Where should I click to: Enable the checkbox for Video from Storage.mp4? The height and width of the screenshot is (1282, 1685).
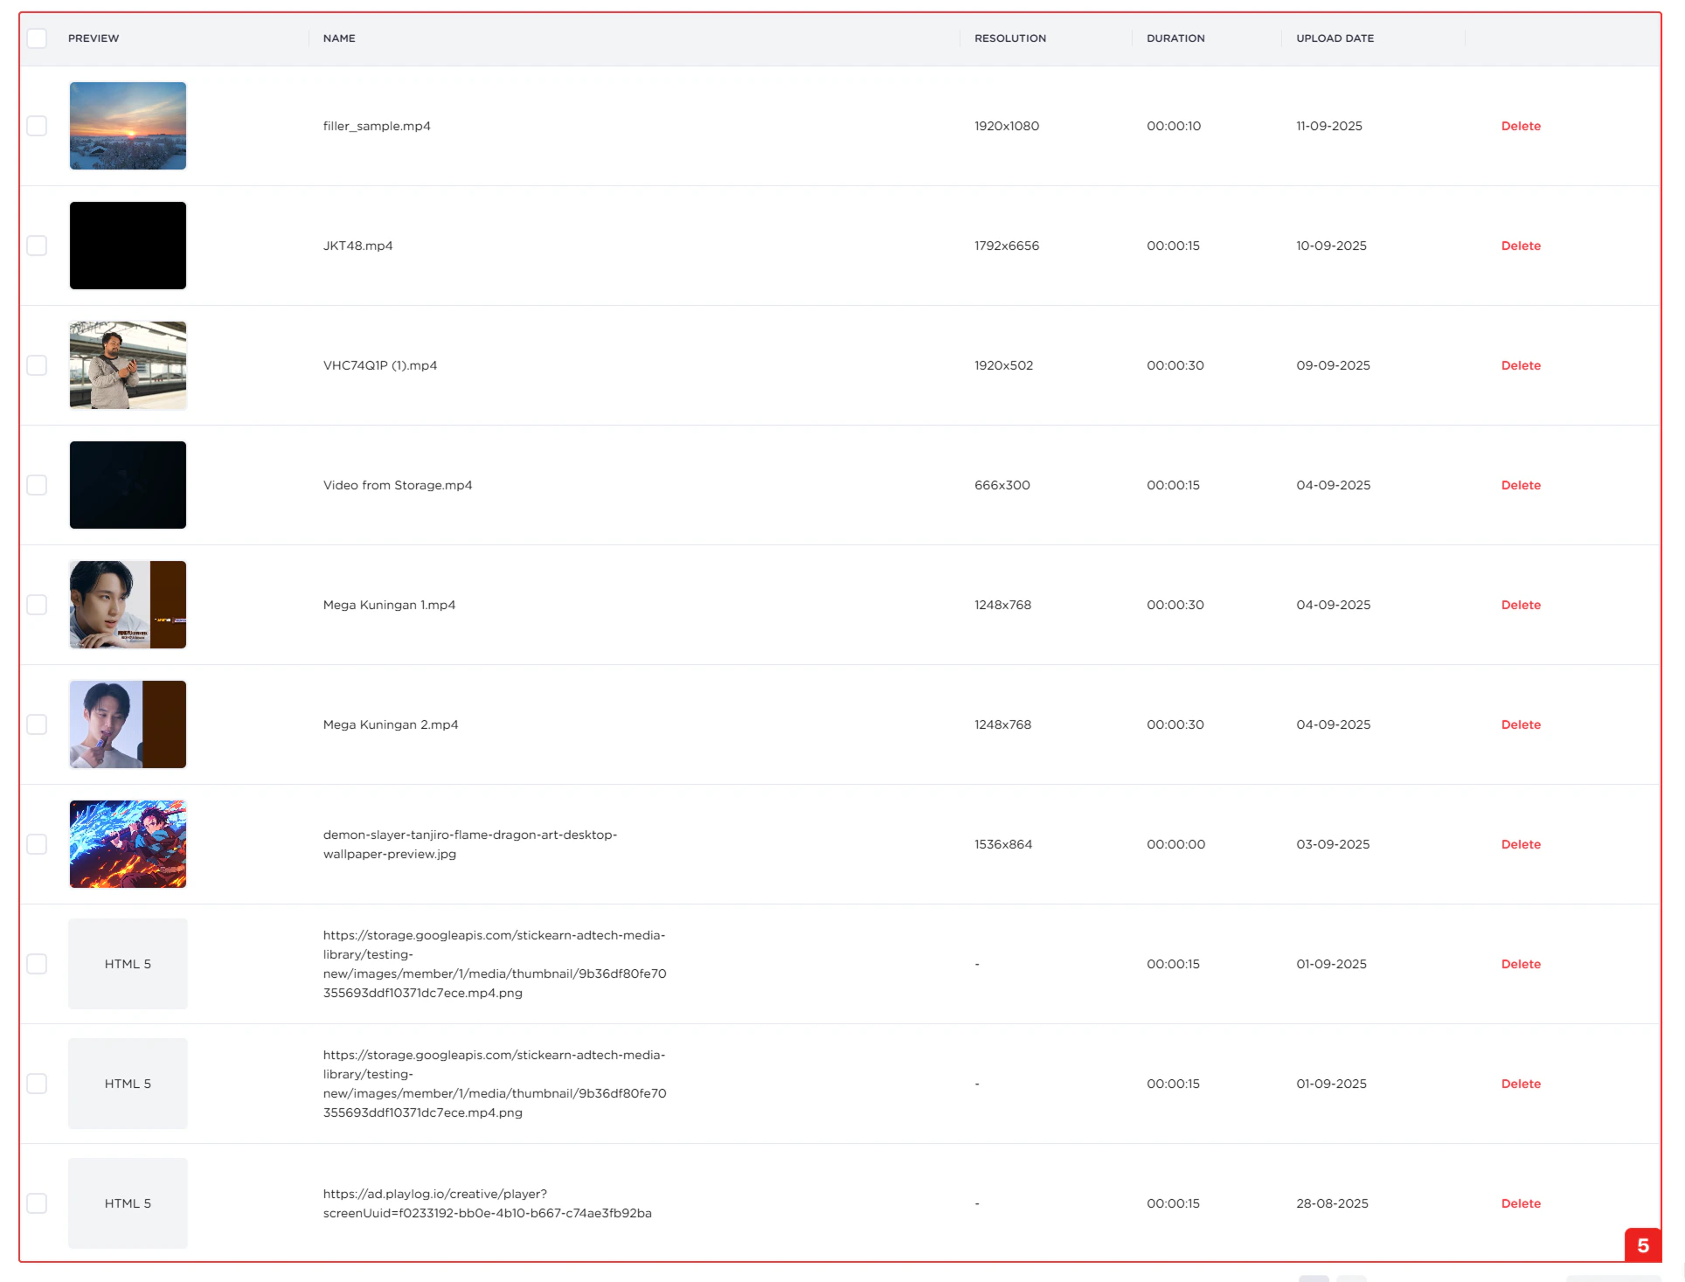coord(37,485)
